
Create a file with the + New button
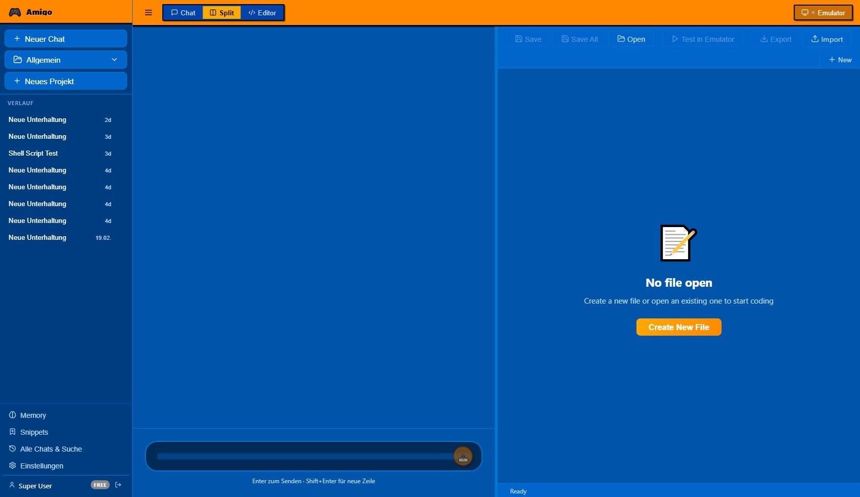coord(840,59)
